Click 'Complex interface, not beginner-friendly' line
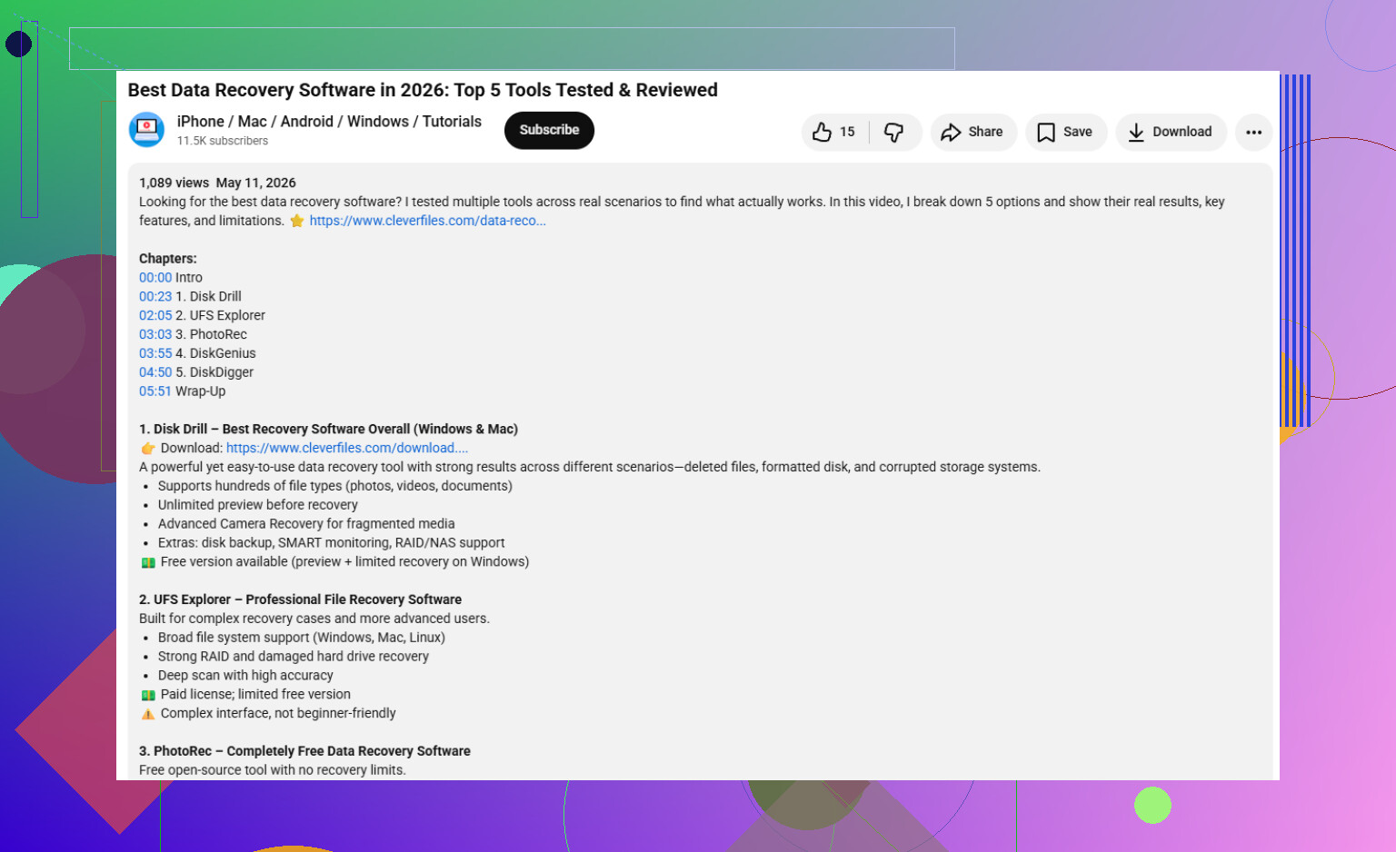The height and width of the screenshot is (852, 1396). (x=278, y=714)
